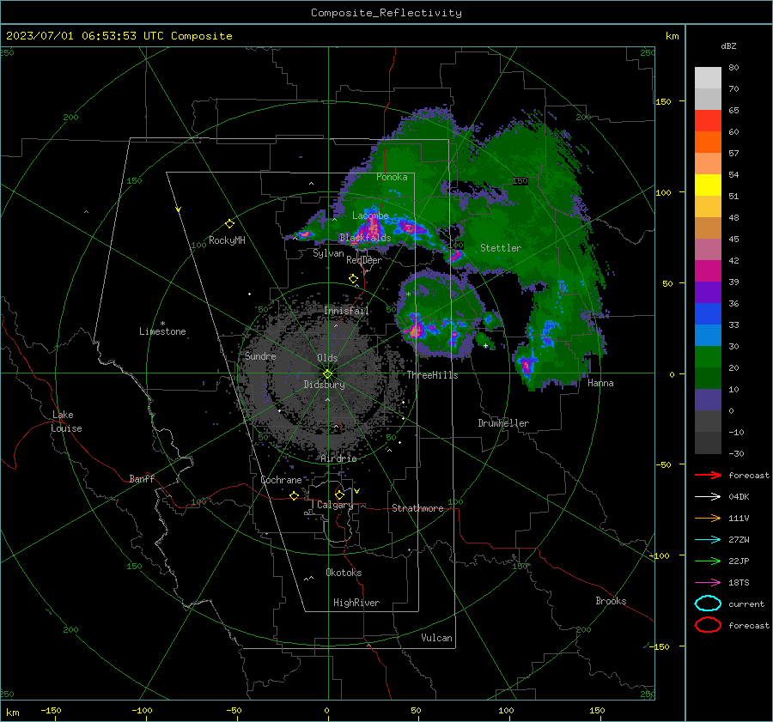Select the Sundre town label
The height and width of the screenshot is (722, 773).
click(260, 355)
